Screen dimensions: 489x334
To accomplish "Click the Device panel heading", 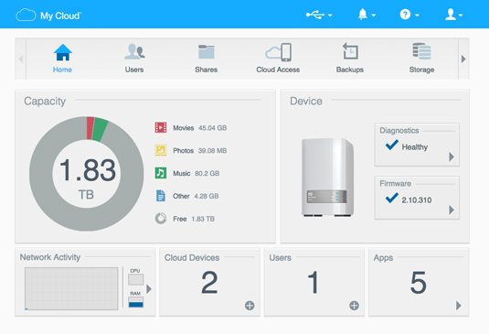I will point(306,102).
